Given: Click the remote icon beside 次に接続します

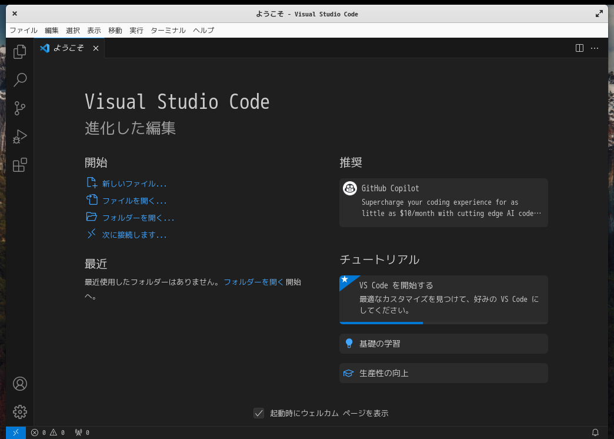Looking at the screenshot, I should click(x=92, y=234).
